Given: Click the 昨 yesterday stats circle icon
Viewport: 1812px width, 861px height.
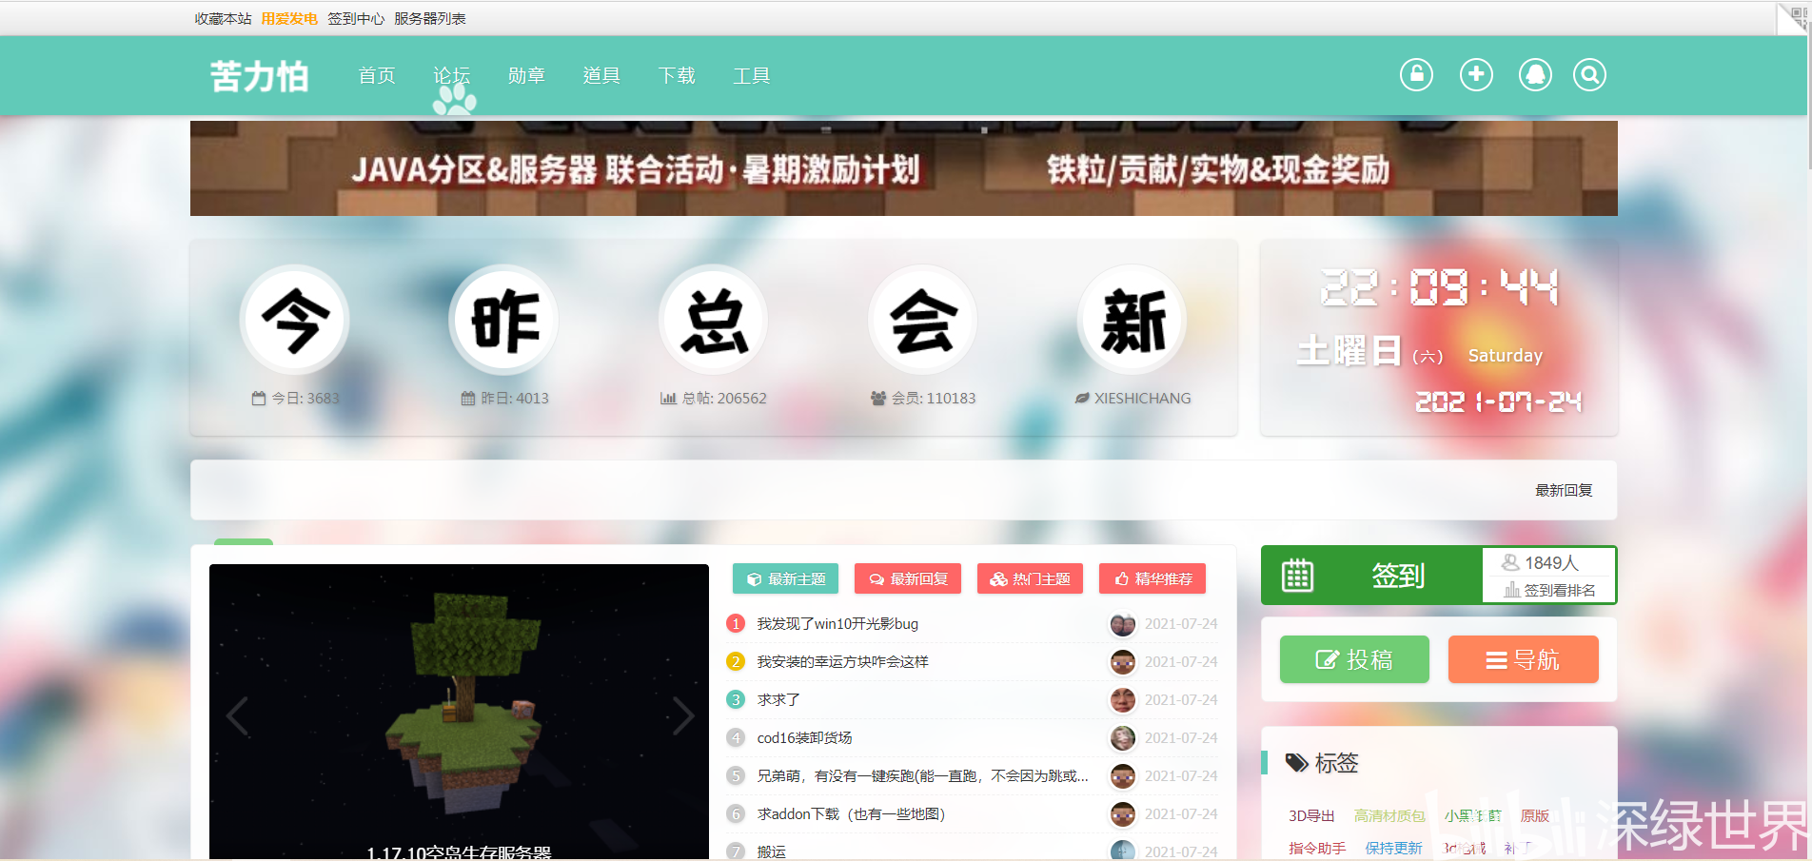Looking at the screenshot, I should pyautogui.click(x=504, y=321).
